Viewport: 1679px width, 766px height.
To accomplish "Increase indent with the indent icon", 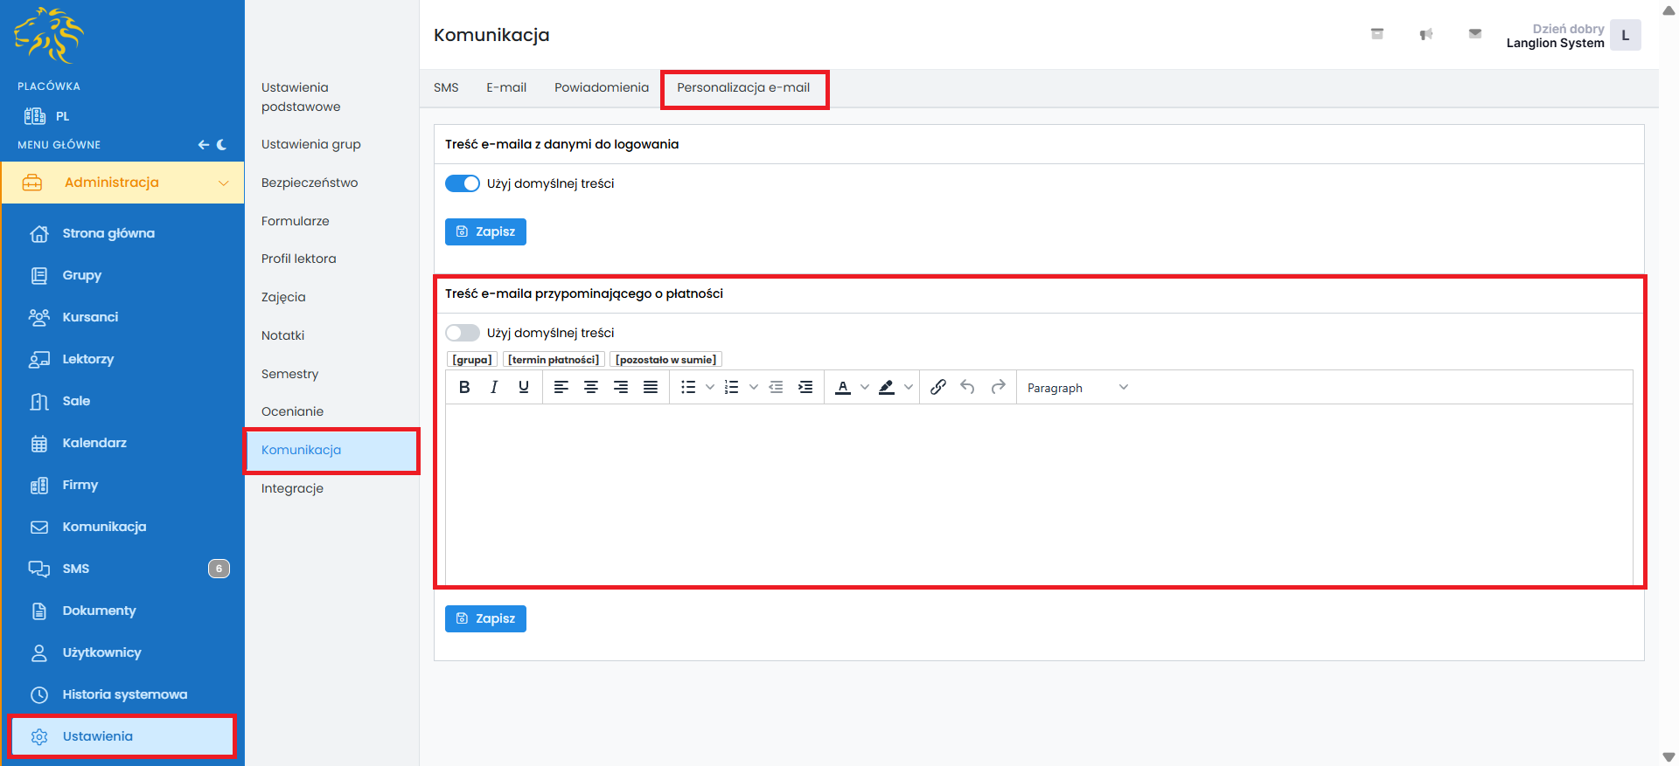I will coord(805,387).
